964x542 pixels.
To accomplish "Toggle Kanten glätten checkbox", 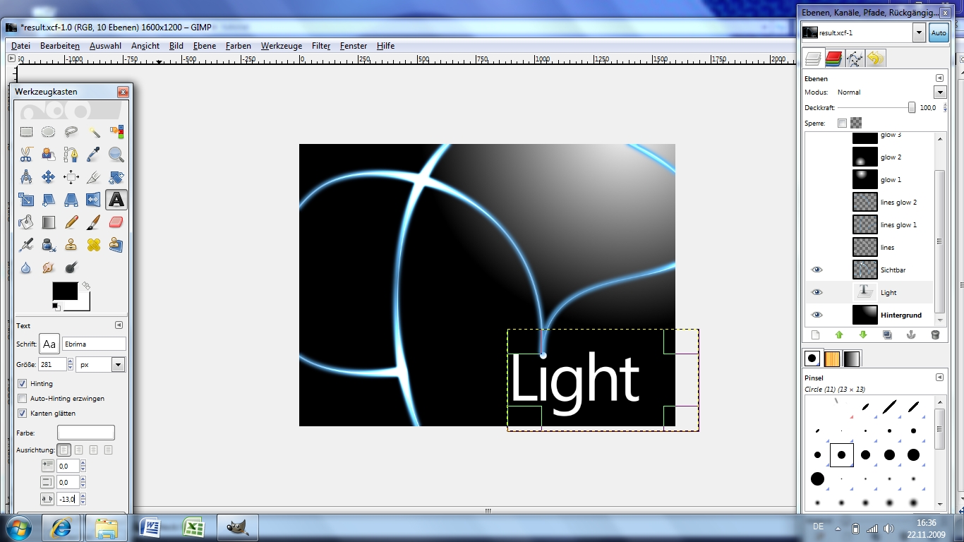I will pyautogui.click(x=22, y=413).
